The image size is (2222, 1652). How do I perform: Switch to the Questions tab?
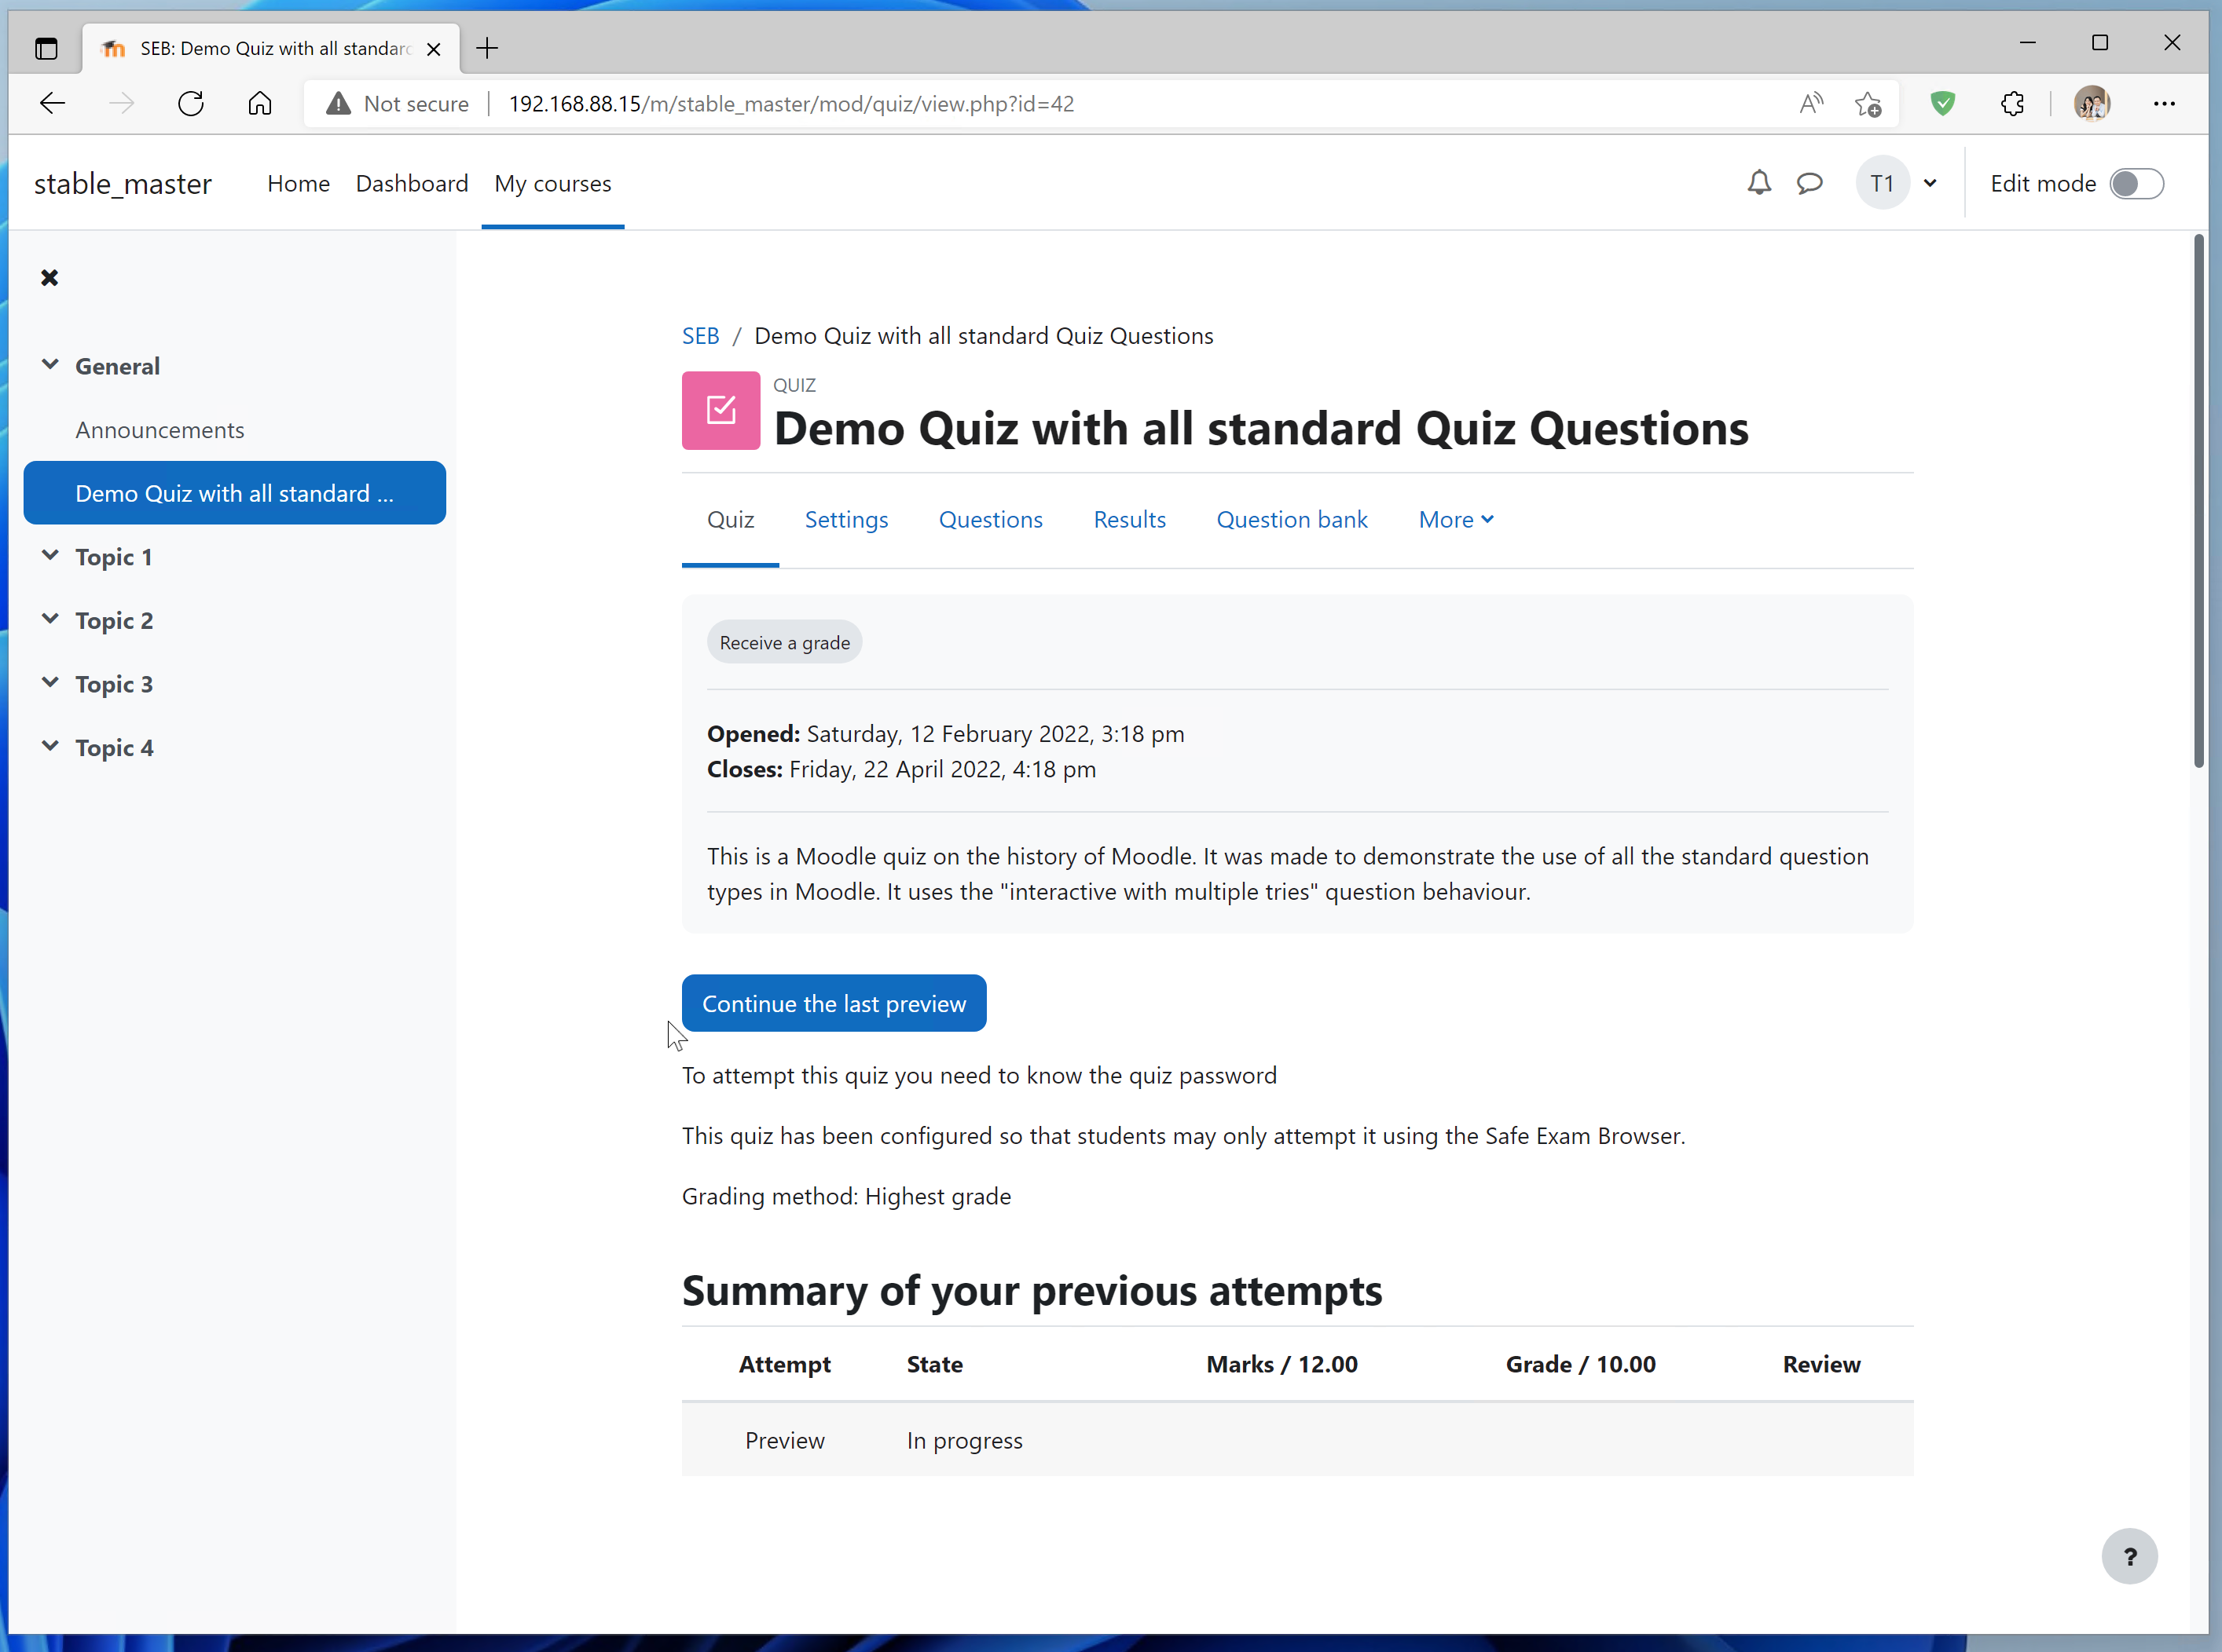point(991,520)
